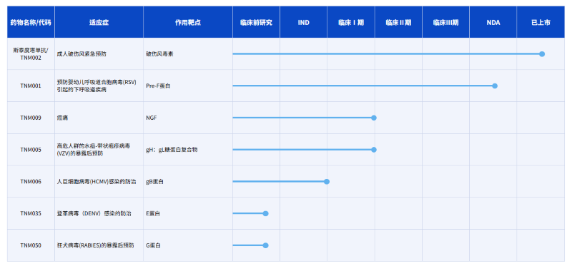Select the 斯泰度塔单抗/TNM002 drug name cell
This screenshot has width=572, height=266.
(31, 54)
